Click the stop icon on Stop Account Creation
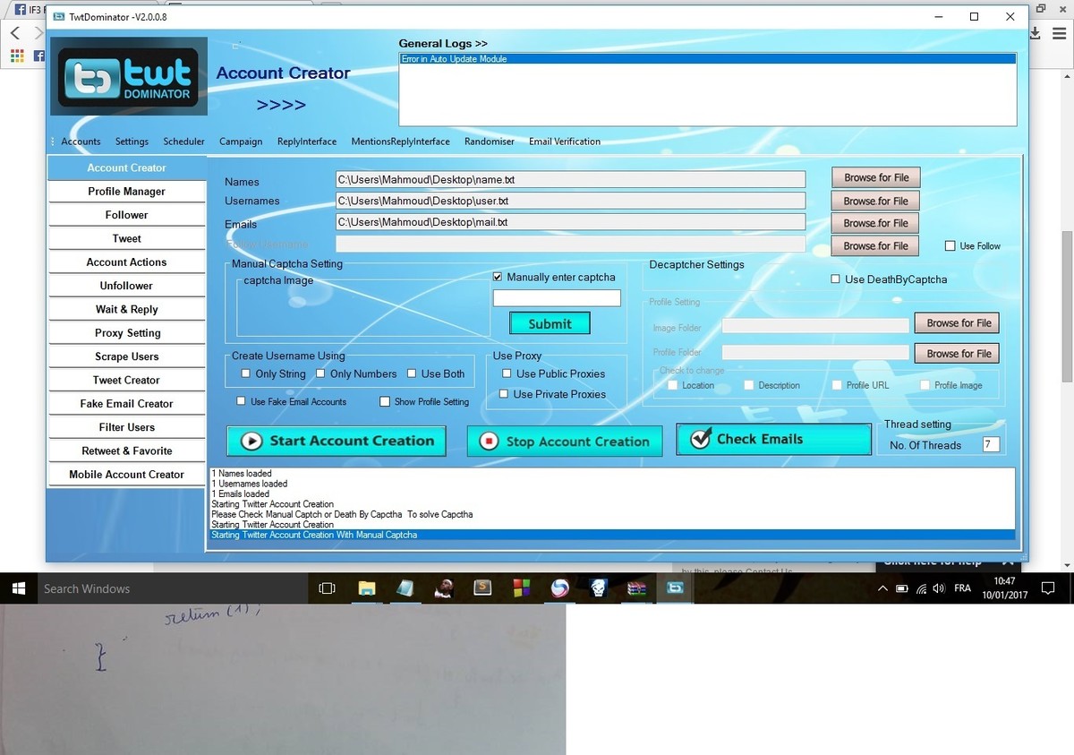1074x755 pixels. pyautogui.click(x=489, y=442)
